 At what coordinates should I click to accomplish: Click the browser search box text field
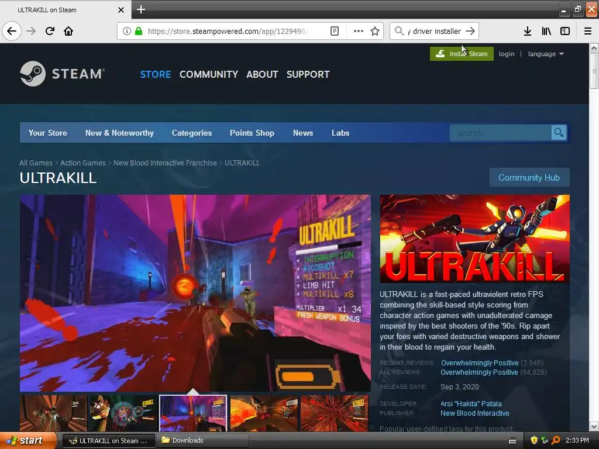[x=434, y=32]
